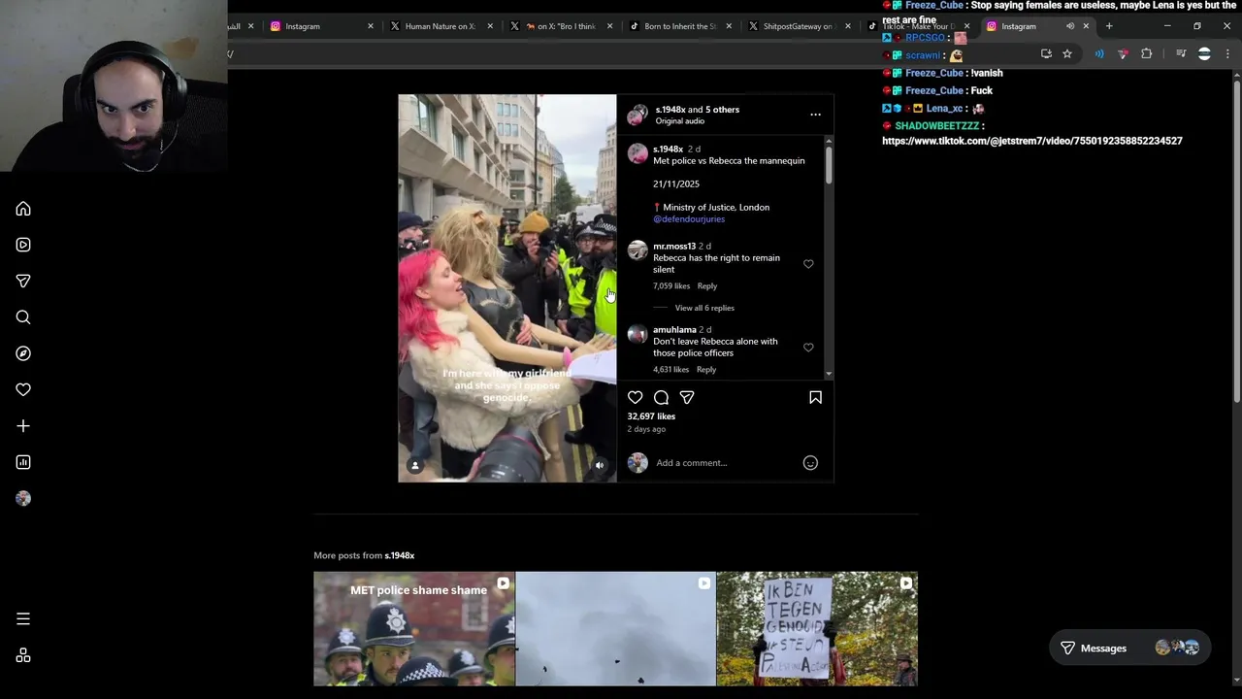The height and width of the screenshot is (699, 1242).
Task: Open the dashboard chart sidebar icon
Action: [23, 462]
